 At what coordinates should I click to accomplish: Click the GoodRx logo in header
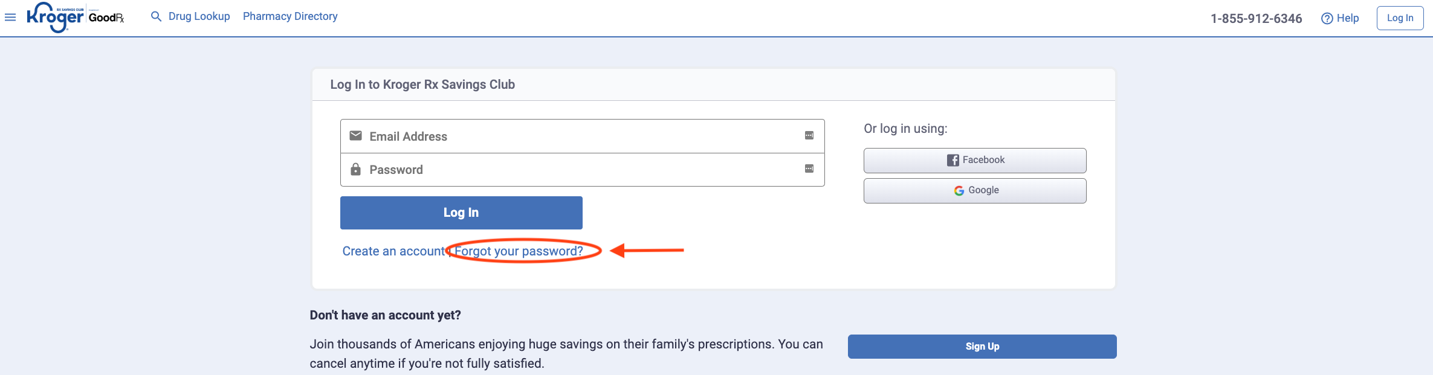106,18
